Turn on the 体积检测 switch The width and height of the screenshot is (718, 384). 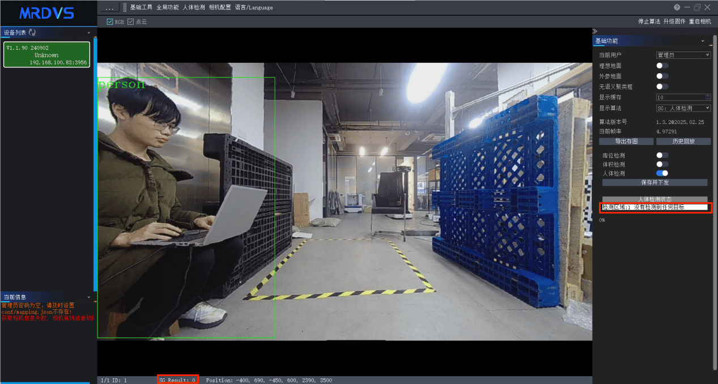(x=662, y=164)
